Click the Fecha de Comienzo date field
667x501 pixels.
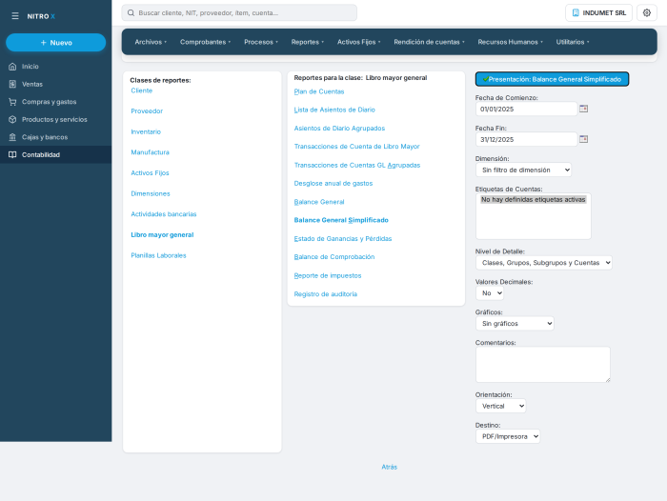tap(526, 109)
